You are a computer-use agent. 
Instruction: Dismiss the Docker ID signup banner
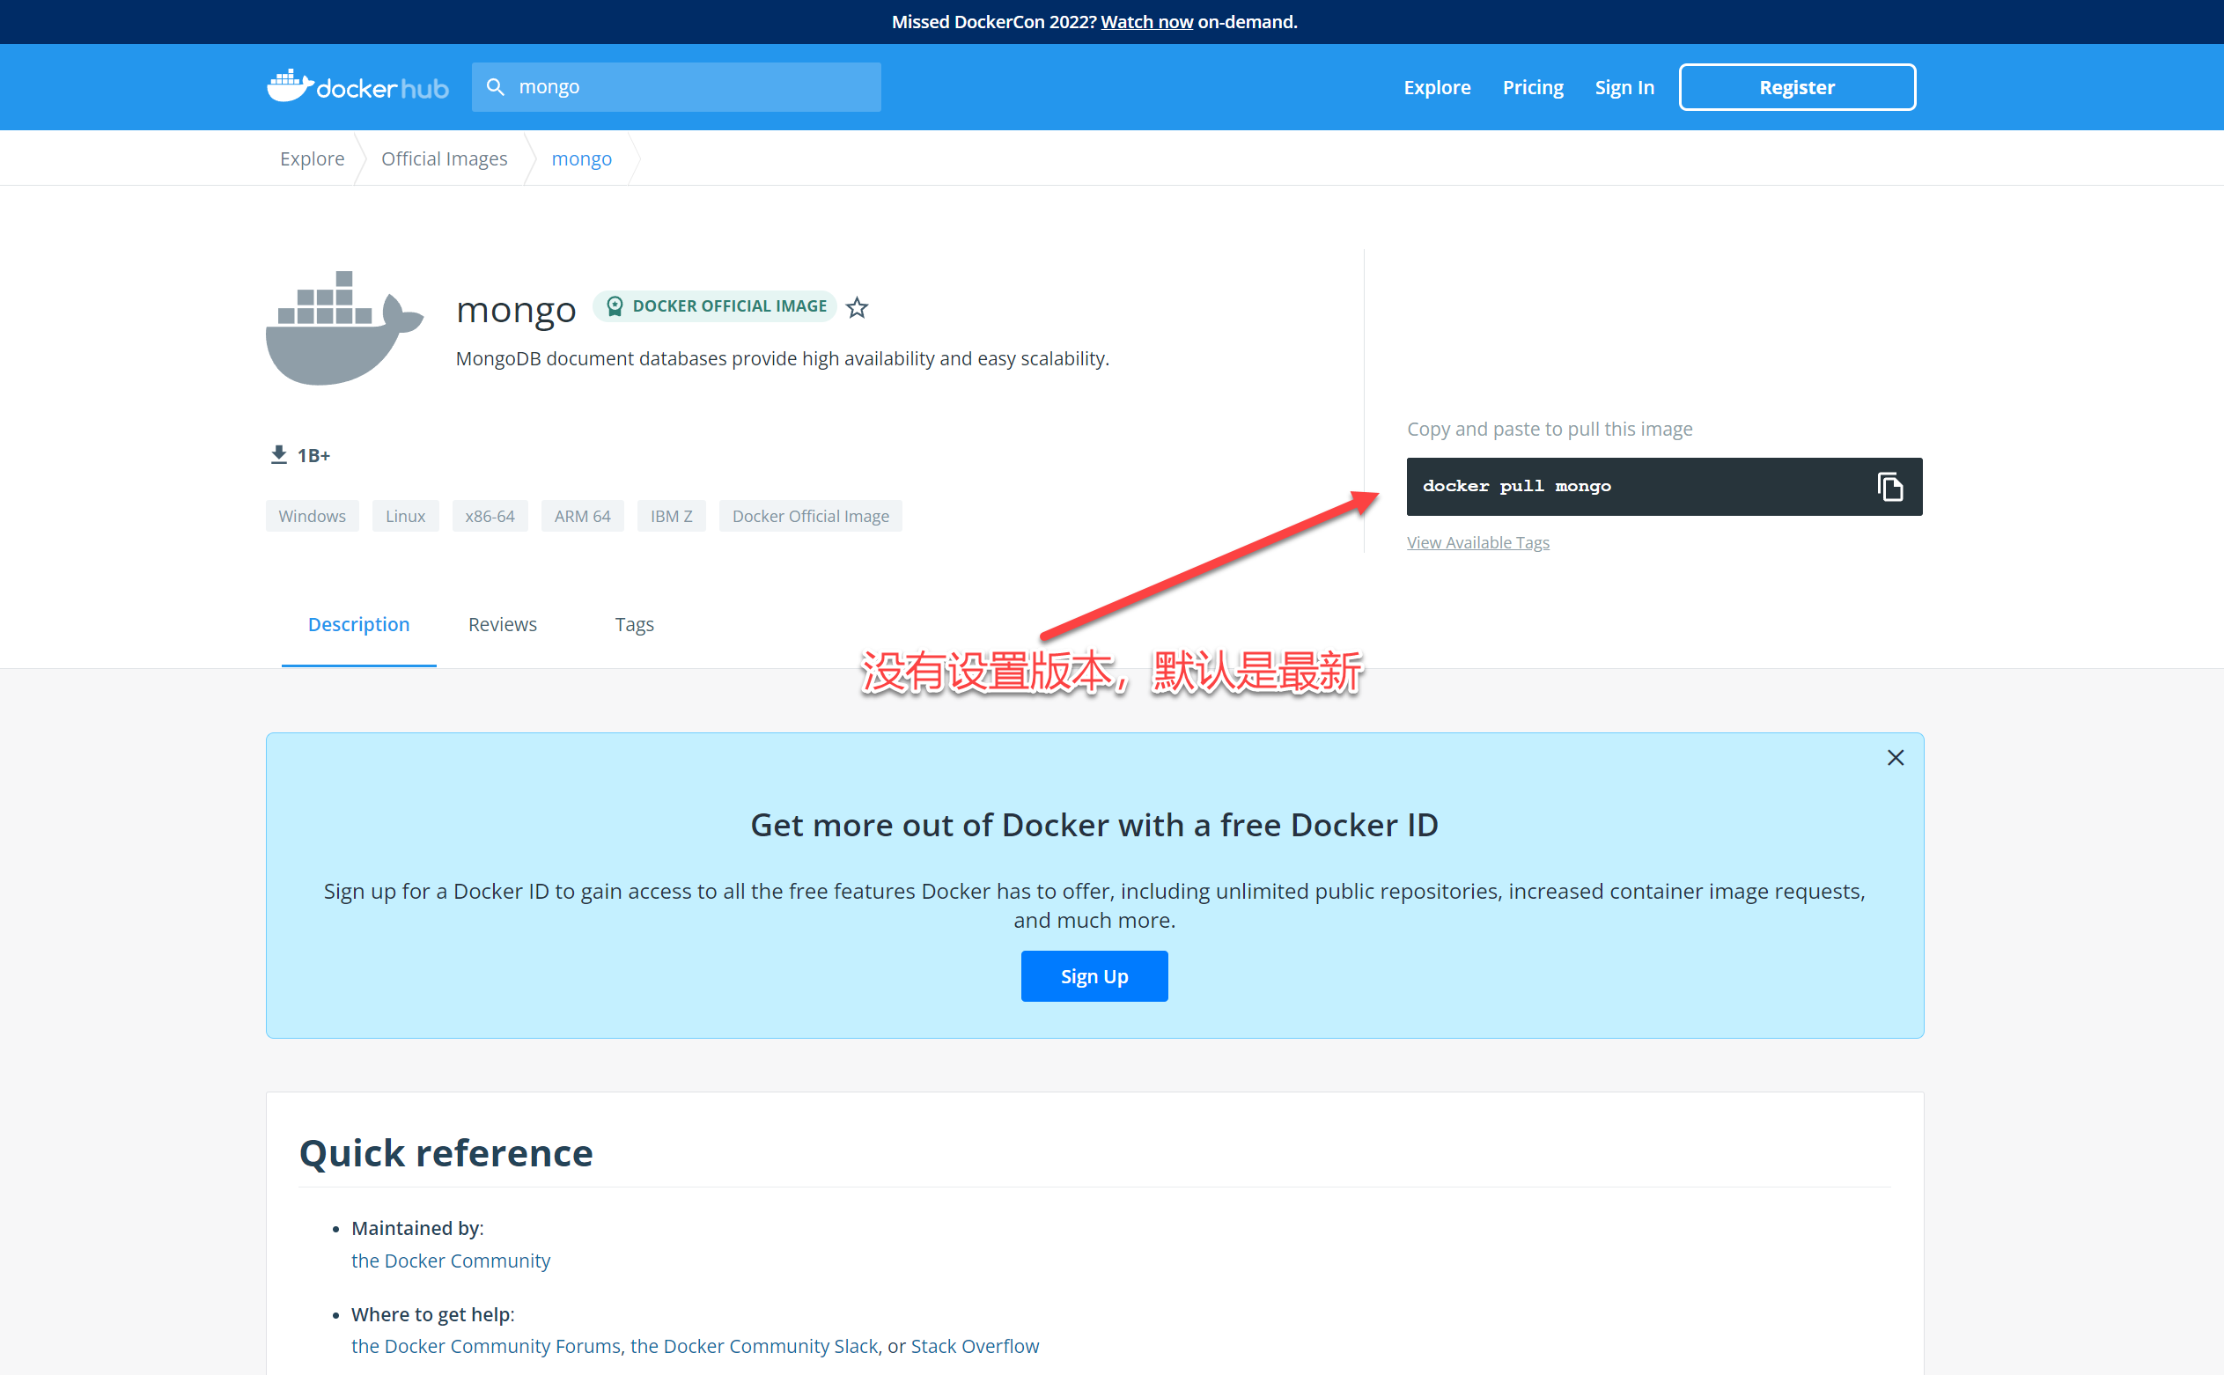tap(1895, 758)
